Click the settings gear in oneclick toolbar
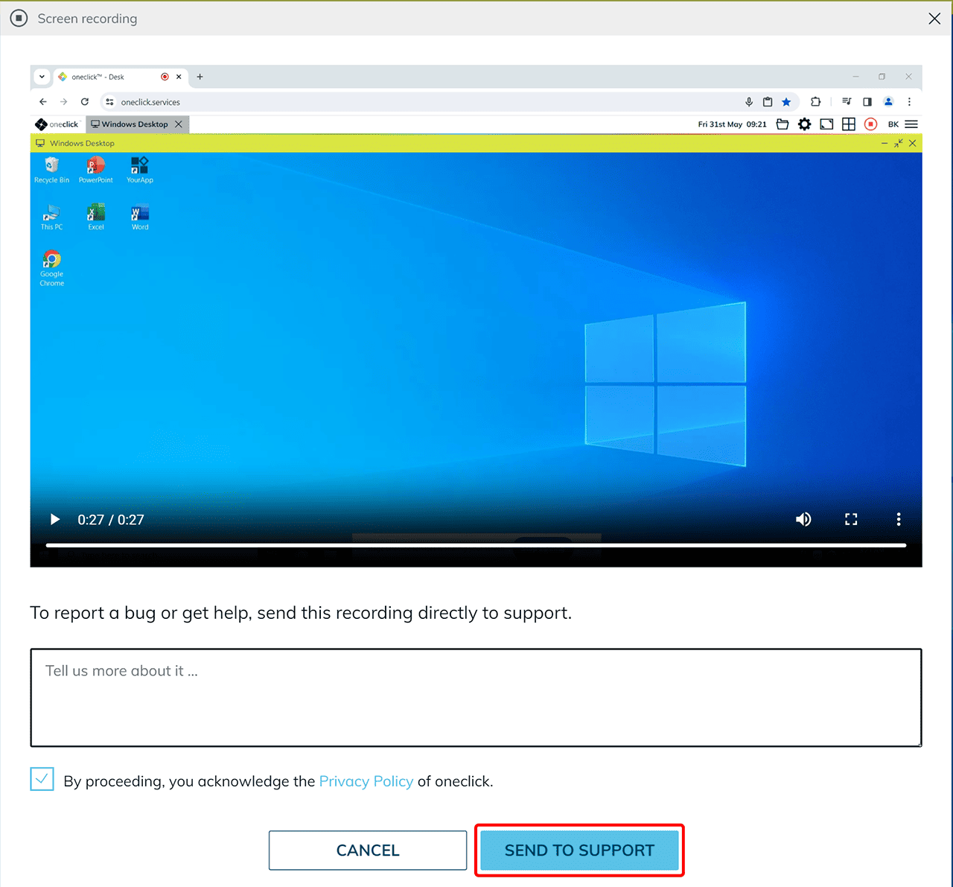Viewport: 953px width, 887px height. (x=804, y=124)
